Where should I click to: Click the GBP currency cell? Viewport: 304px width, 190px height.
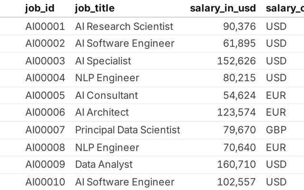[276, 130]
